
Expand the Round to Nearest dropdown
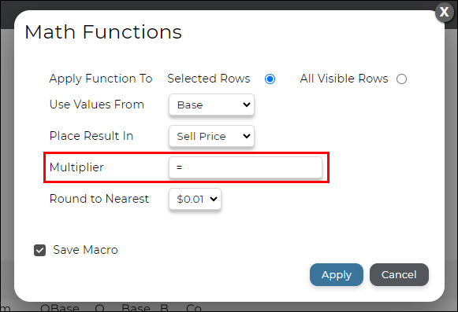point(195,199)
